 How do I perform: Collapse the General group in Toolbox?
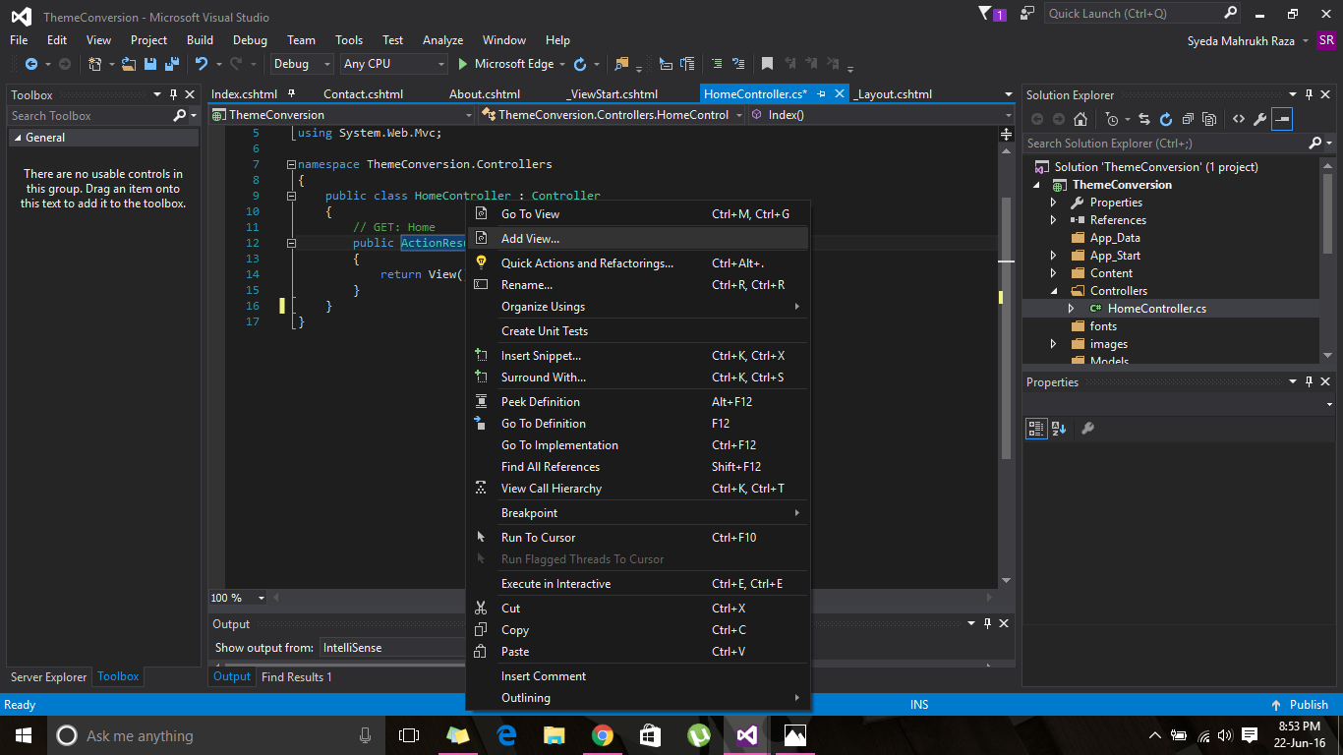(17, 139)
